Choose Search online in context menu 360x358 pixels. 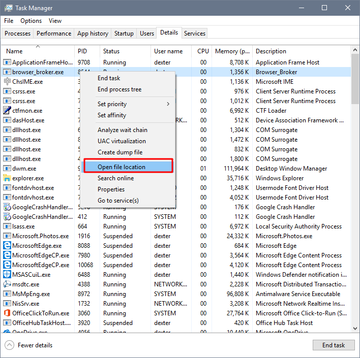(128, 178)
